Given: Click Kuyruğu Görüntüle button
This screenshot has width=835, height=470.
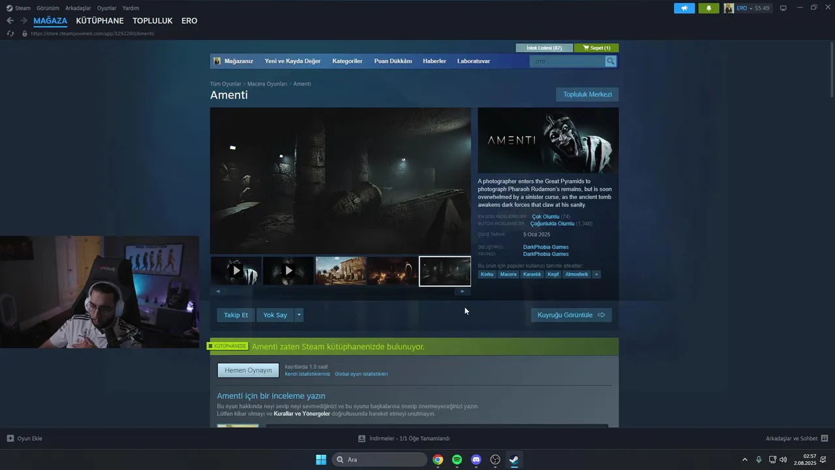Looking at the screenshot, I should (571, 315).
